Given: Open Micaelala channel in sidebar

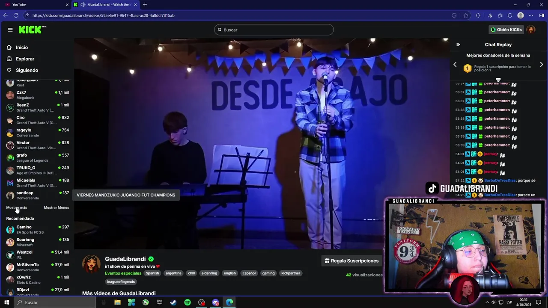Looking at the screenshot, I should 38,183.
